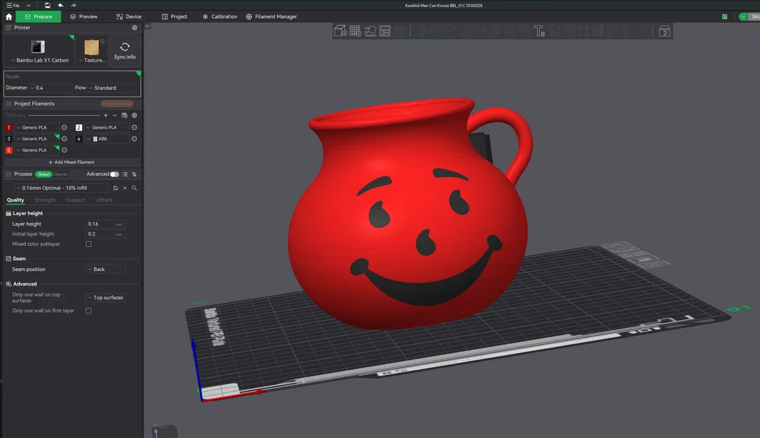Open the Printer settings gear
This screenshot has height=438, width=760.
135,27
